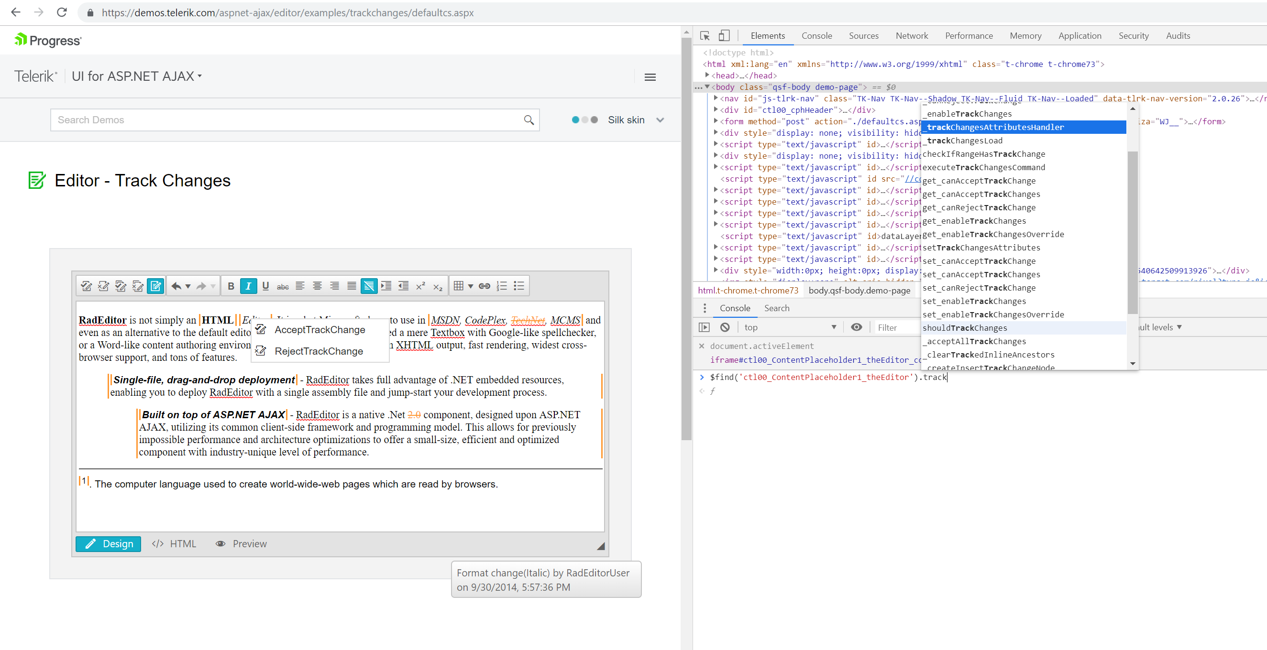This screenshot has height=650, width=1267.
Task: Open Insert Table dropdown arrow
Action: (x=470, y=286)
